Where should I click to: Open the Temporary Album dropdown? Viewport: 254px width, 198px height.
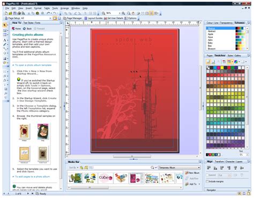point(199,167)
